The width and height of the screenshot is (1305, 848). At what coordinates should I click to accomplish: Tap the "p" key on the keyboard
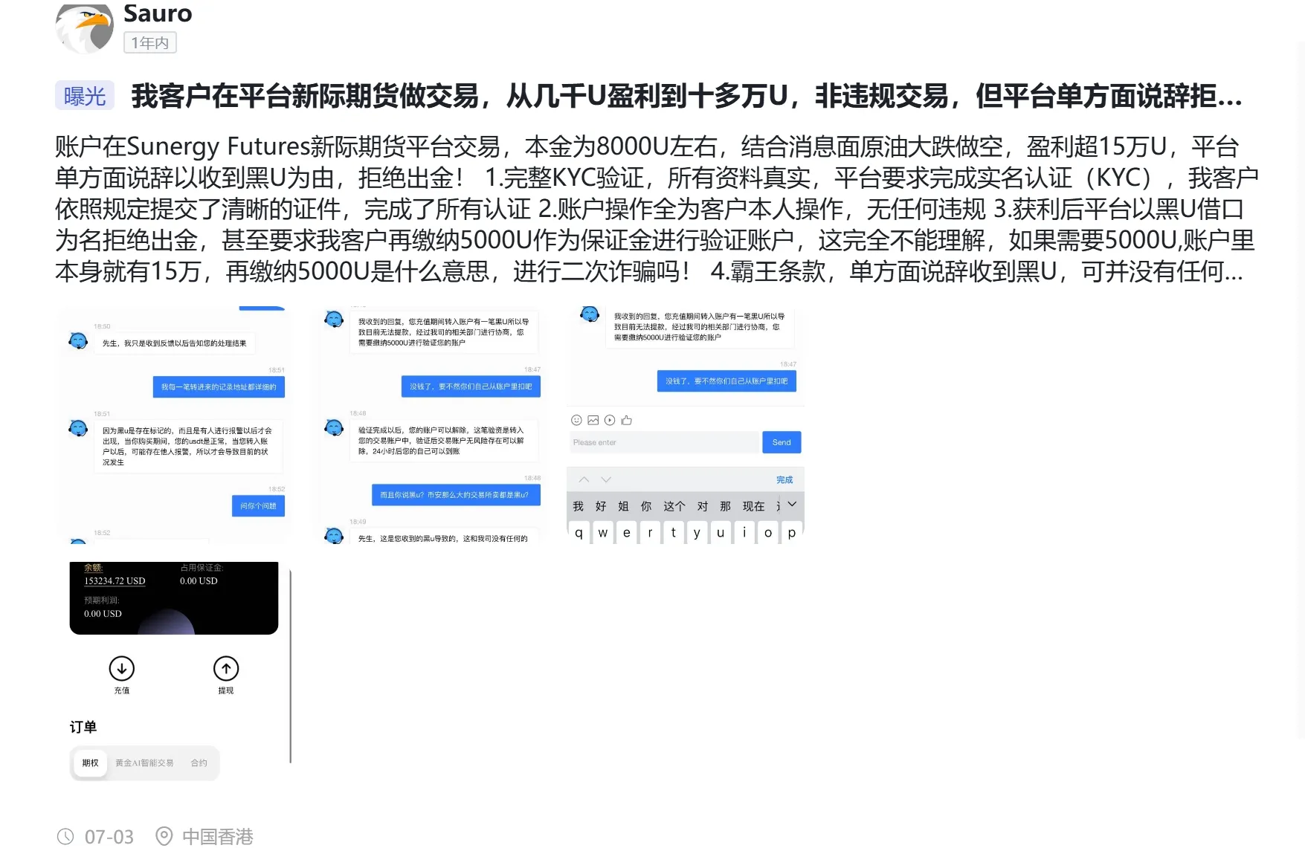click(792, 532)
